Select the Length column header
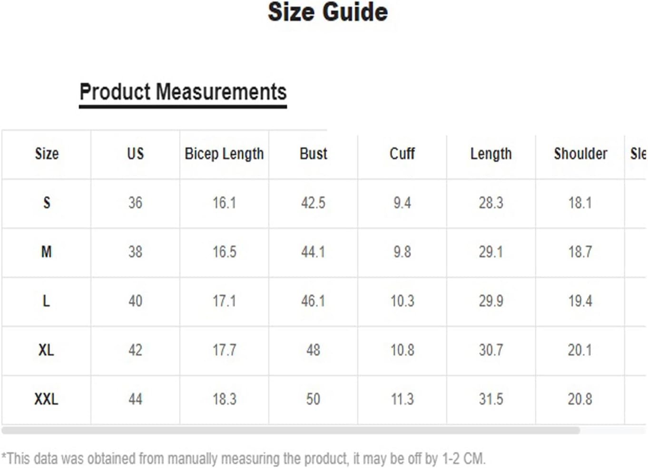This screenshot has height=468, width=648. coord(491,154)
